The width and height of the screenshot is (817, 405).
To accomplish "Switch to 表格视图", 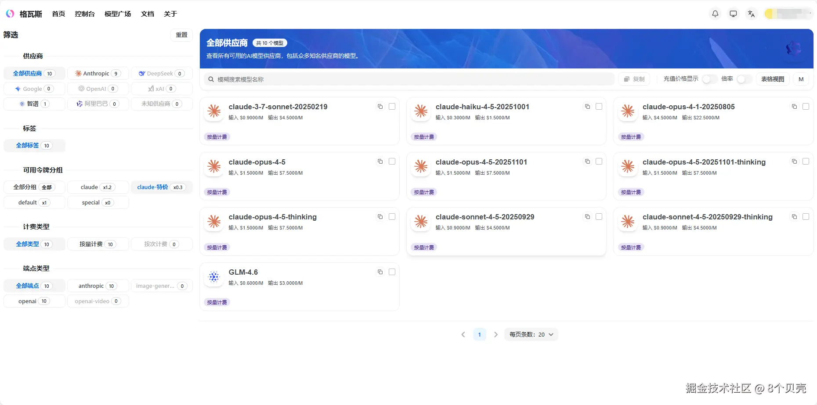I will (x=773, y=79).
